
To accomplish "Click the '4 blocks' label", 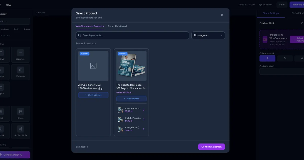I will tap(40, 12).
